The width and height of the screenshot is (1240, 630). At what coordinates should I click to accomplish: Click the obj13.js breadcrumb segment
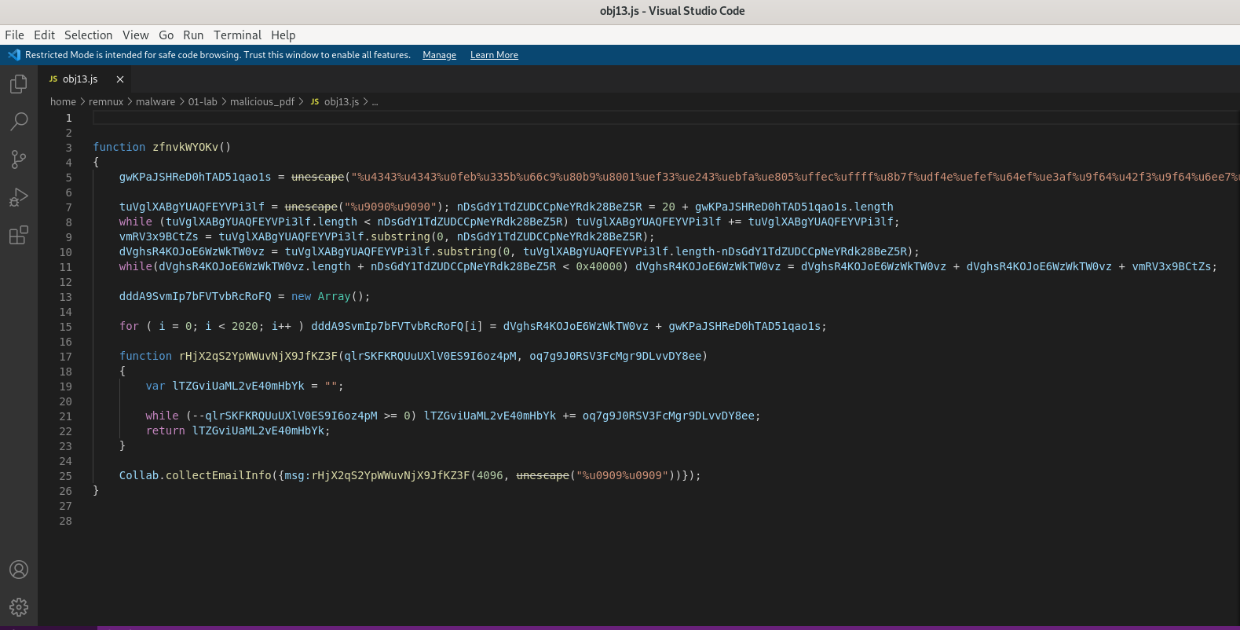click(342, 102)
